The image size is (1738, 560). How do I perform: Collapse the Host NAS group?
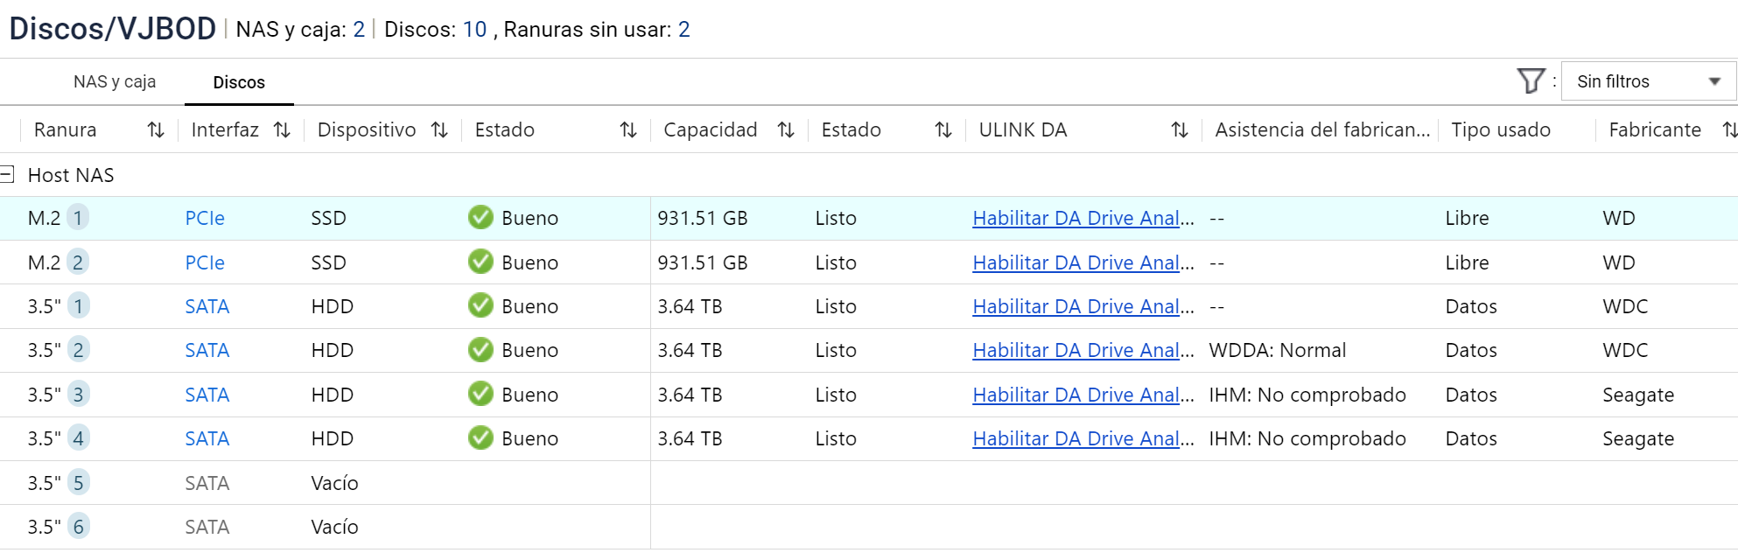coord(7,175)
